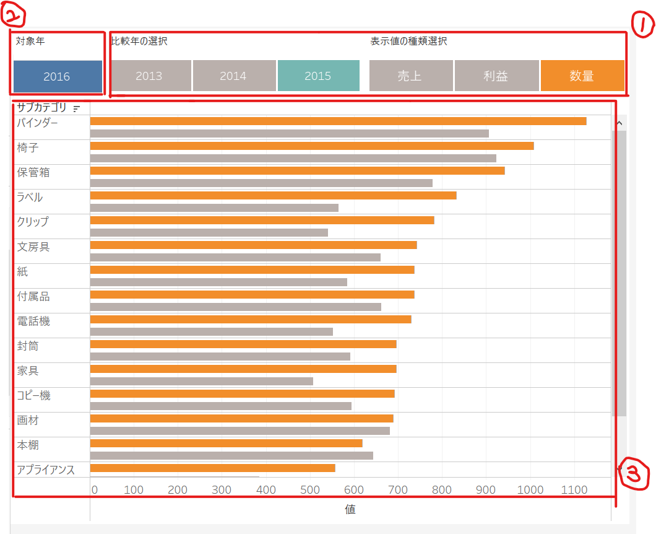Click the gray bar for 椅子
656x534 pixels.
coord(293,159)
